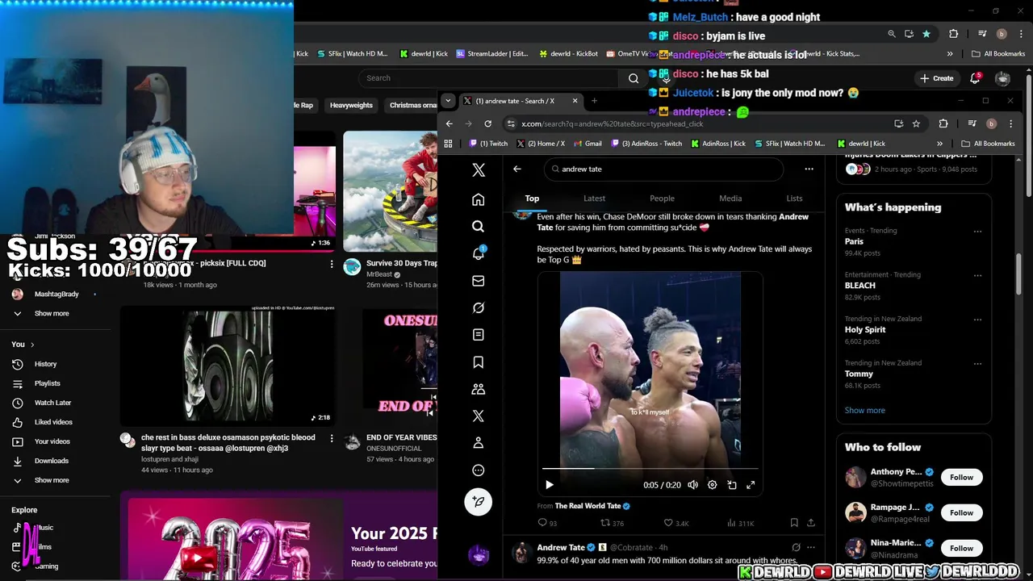Switch to Media search tab

tap(730, 199)
